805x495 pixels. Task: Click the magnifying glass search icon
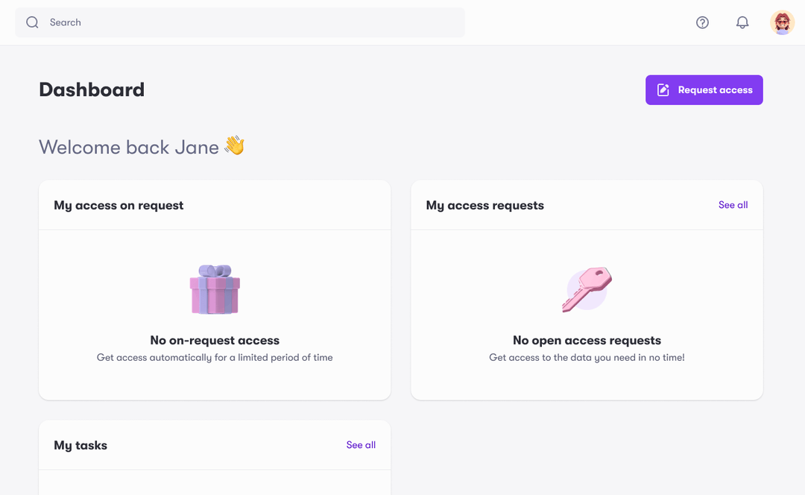[32, 22]
